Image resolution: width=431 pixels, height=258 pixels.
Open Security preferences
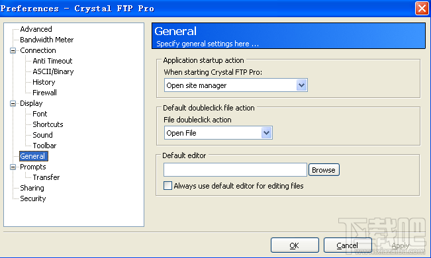33,198
